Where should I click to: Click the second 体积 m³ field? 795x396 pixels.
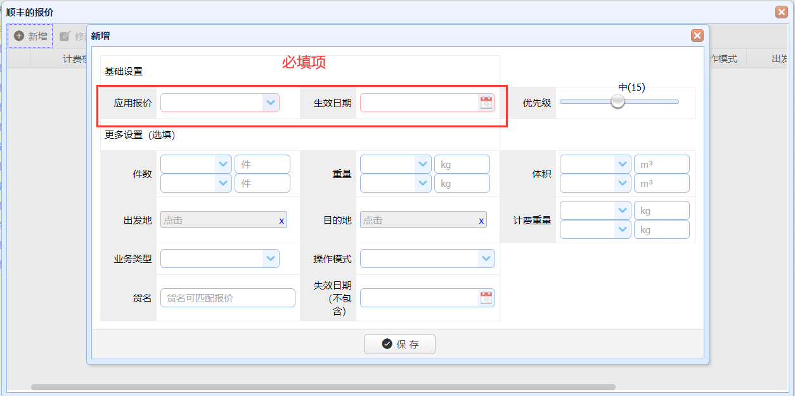click(x=662, y=183)
